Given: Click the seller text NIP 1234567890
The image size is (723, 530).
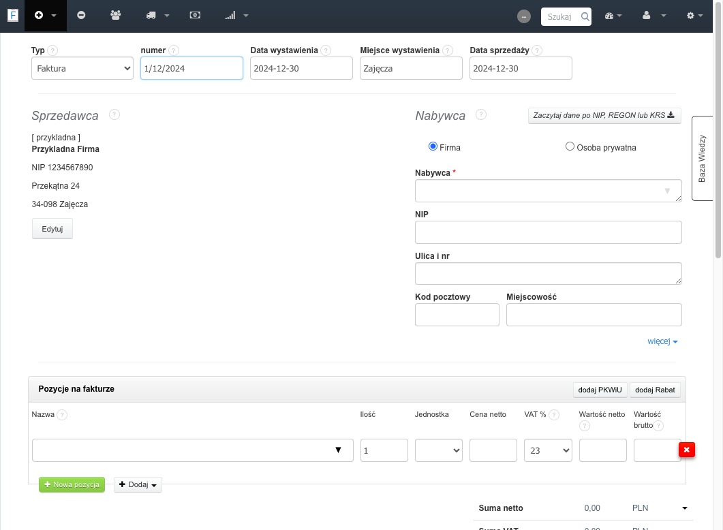Looking at the screenshot, I should point(62,168).
